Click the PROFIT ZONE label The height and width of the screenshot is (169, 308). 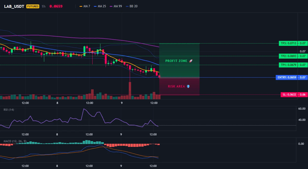176,61
